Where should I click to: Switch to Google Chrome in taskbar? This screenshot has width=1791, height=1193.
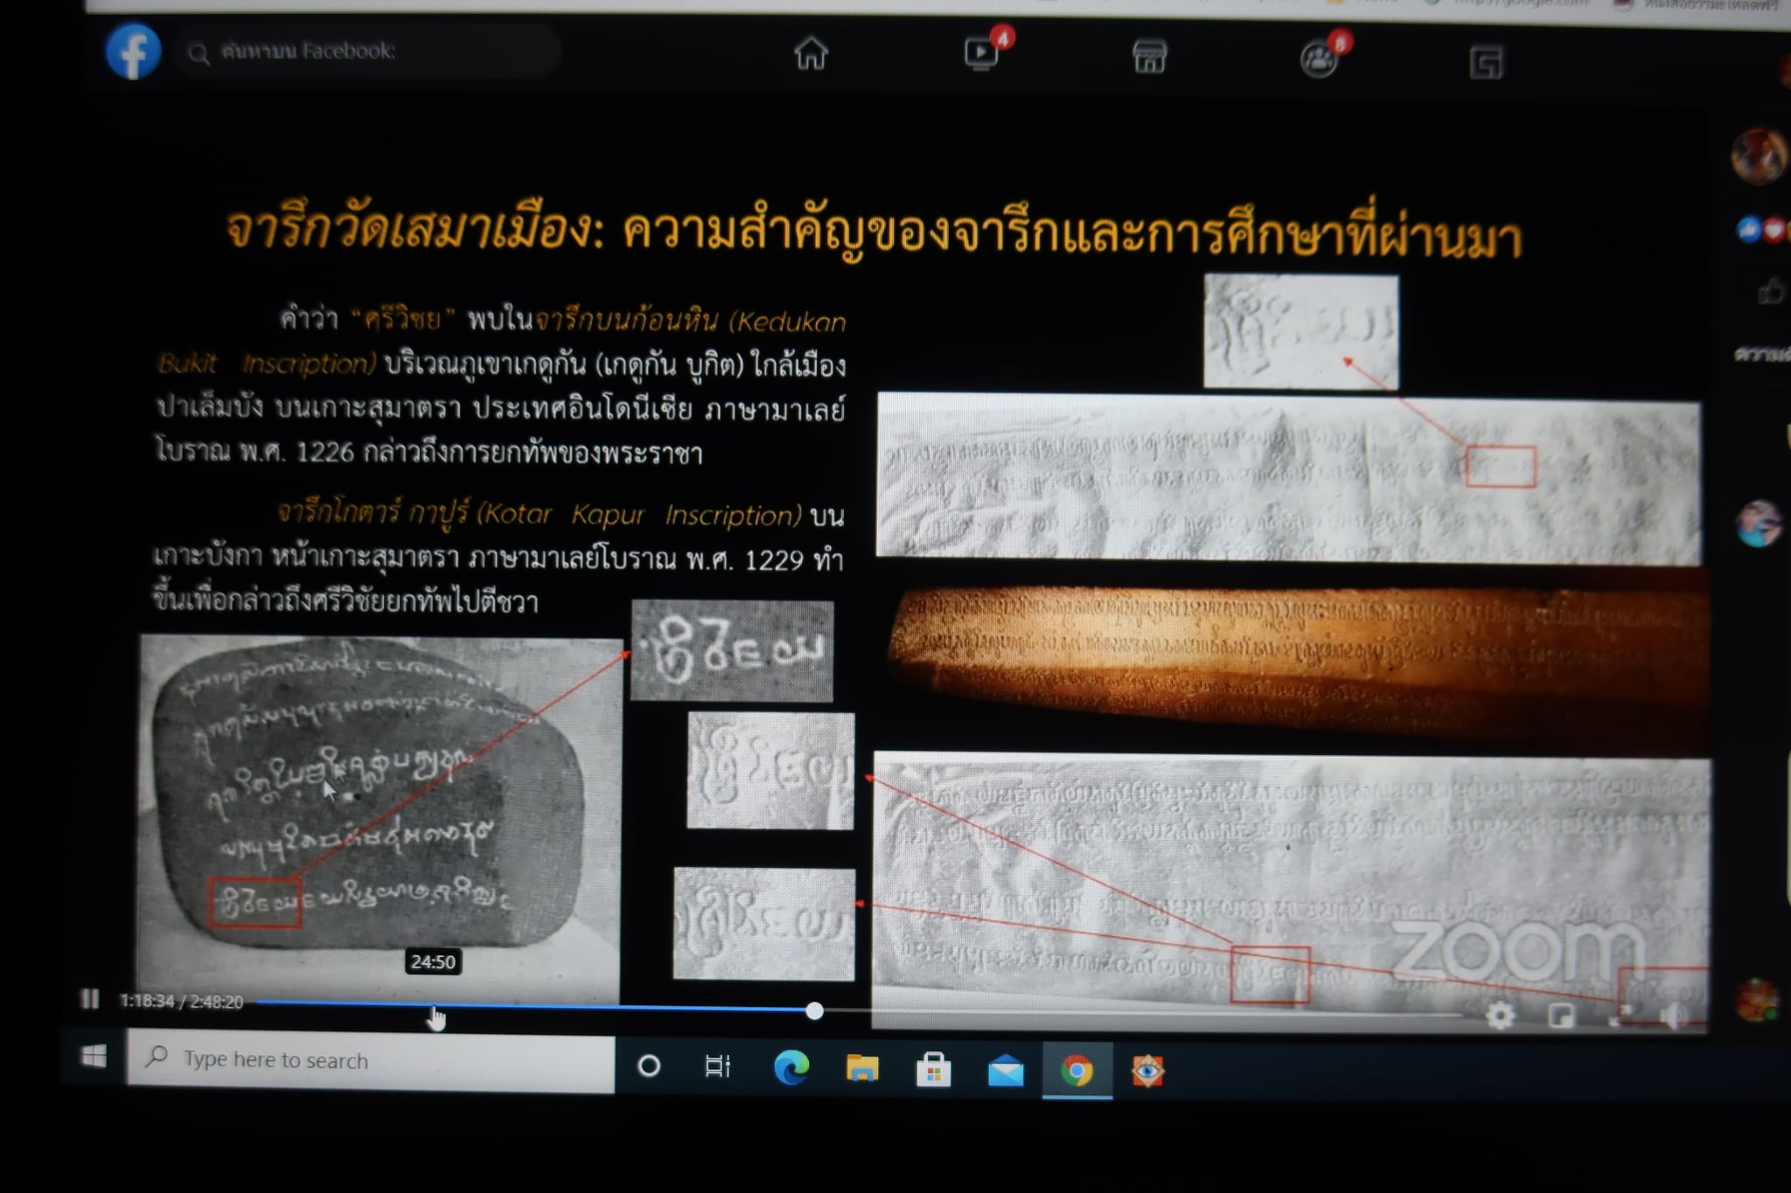[x=1077, y=1071]
